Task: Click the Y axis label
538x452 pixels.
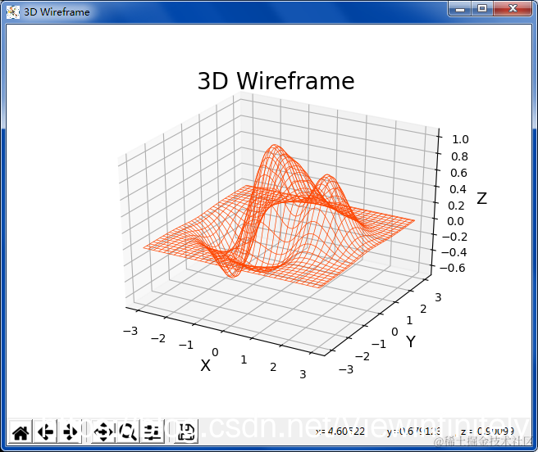Action: [410, 341]
